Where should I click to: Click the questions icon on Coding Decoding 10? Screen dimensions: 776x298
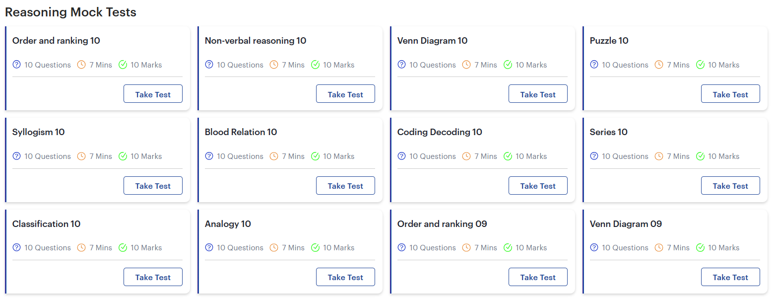(401, 156)
